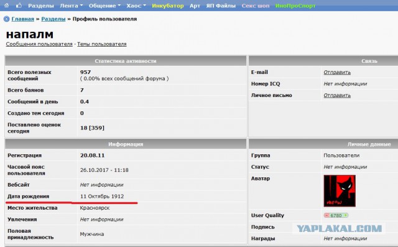Open Сообщения пользователя link

pos(39,44)
